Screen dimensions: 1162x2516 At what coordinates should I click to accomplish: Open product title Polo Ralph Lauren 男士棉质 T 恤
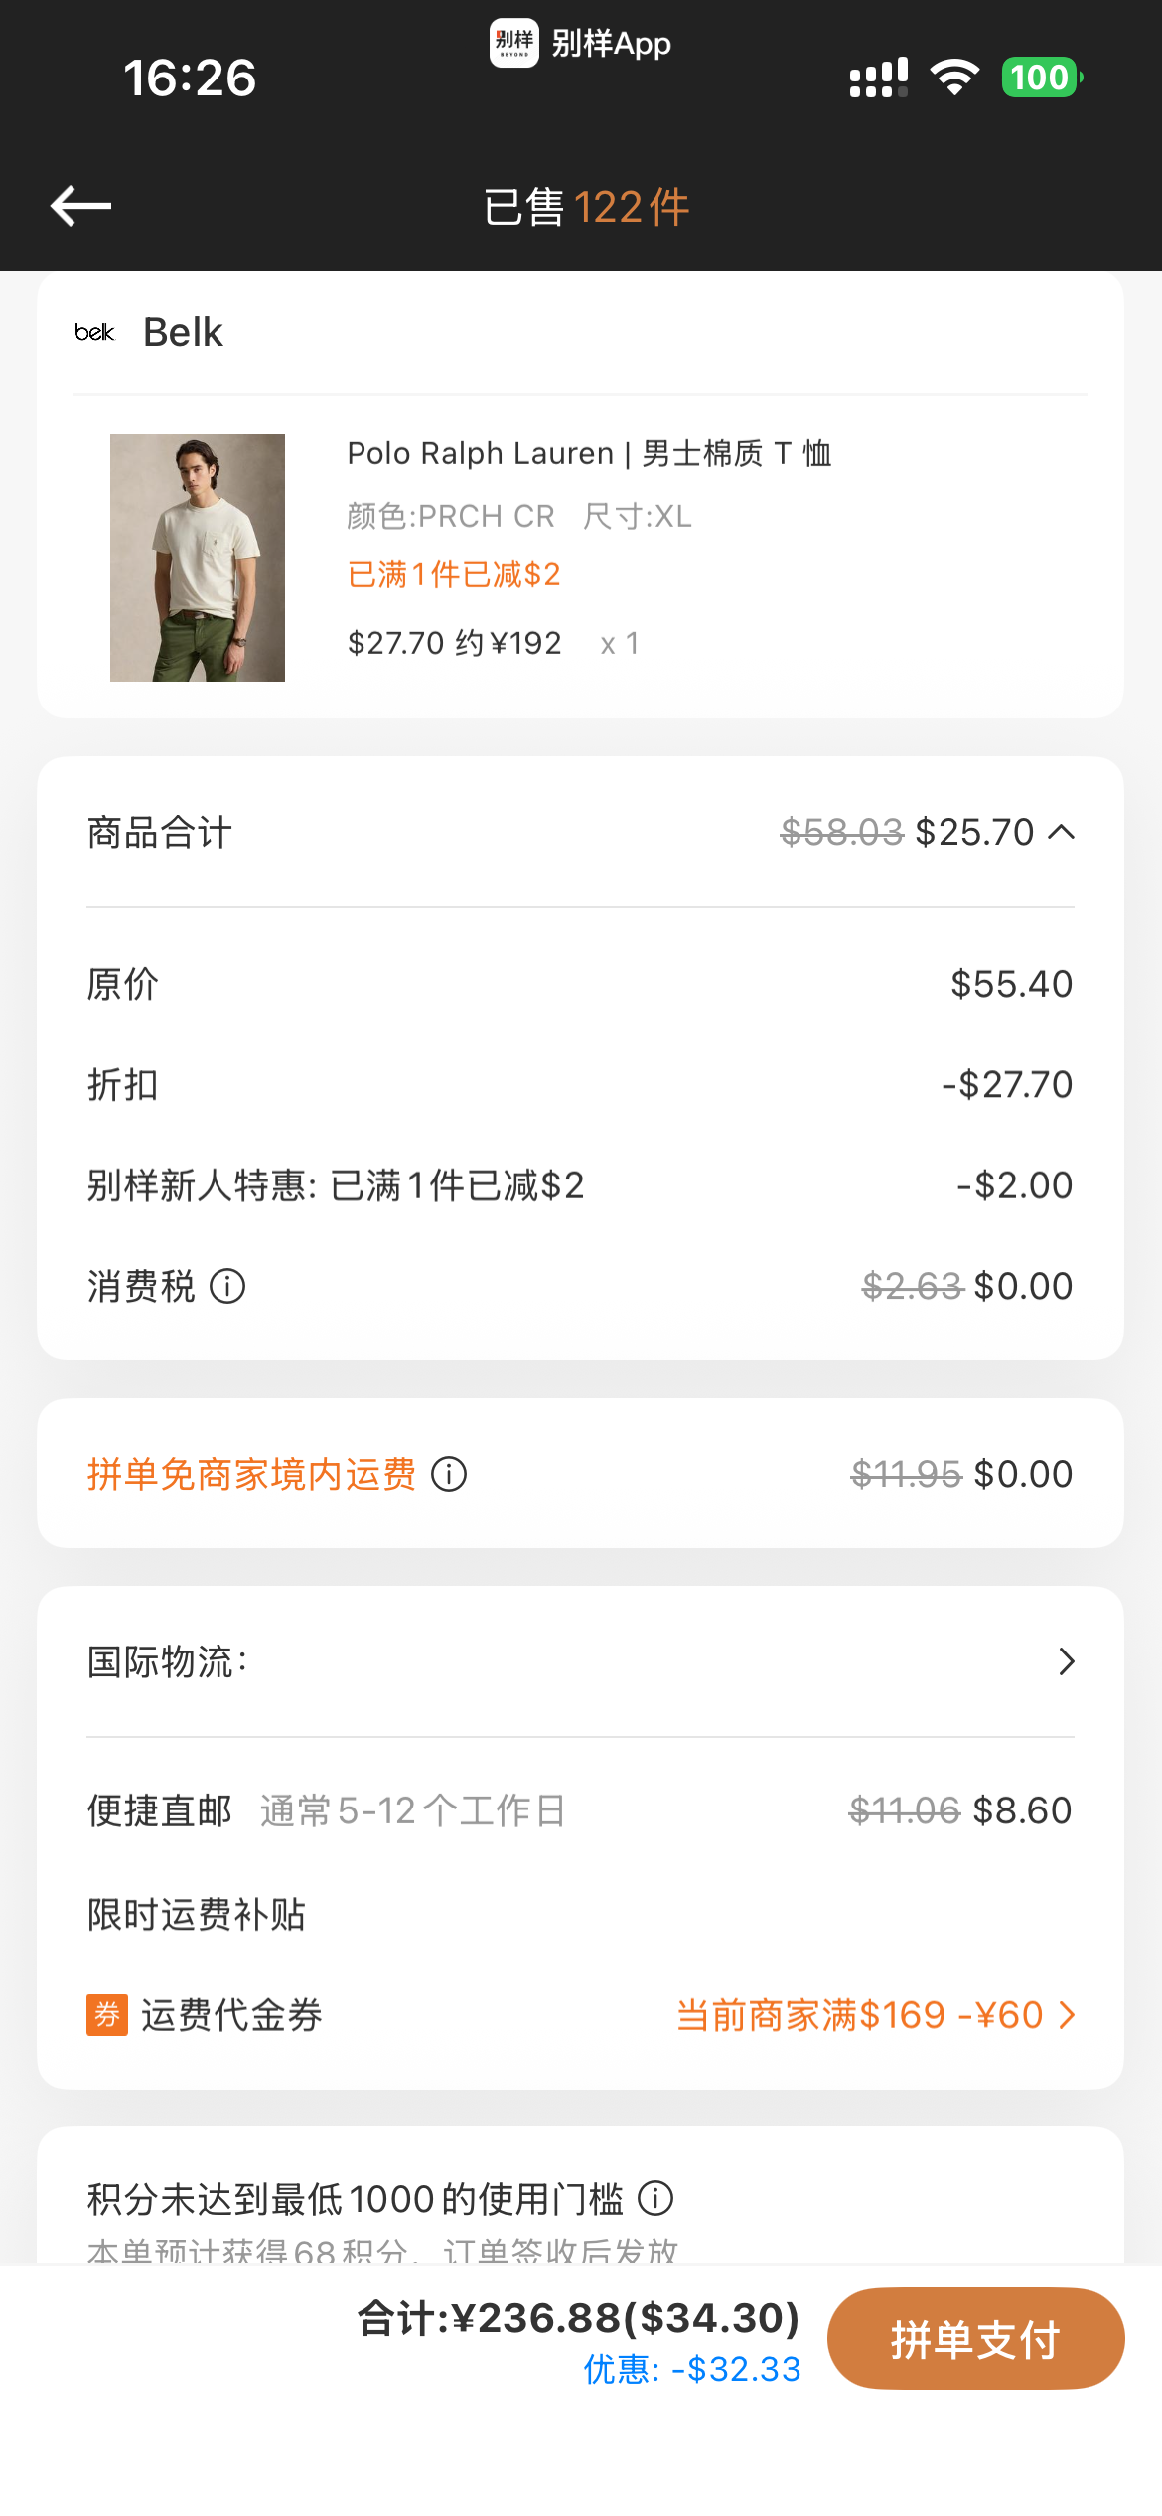[589, 453]
